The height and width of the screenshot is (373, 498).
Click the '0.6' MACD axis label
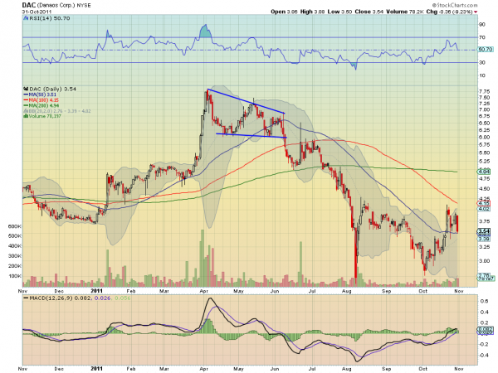pos(485,301)
